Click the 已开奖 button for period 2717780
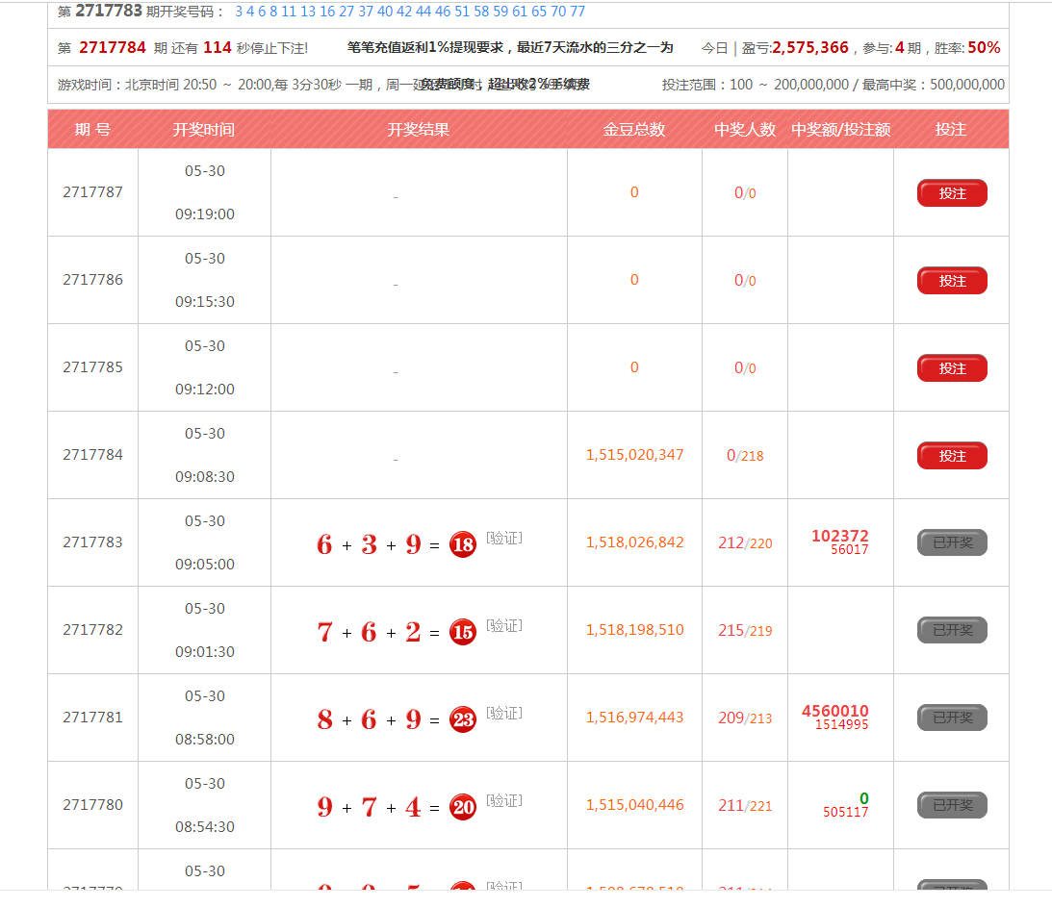Viewport: 1052px width, 907px height. [x=951, y=806]
